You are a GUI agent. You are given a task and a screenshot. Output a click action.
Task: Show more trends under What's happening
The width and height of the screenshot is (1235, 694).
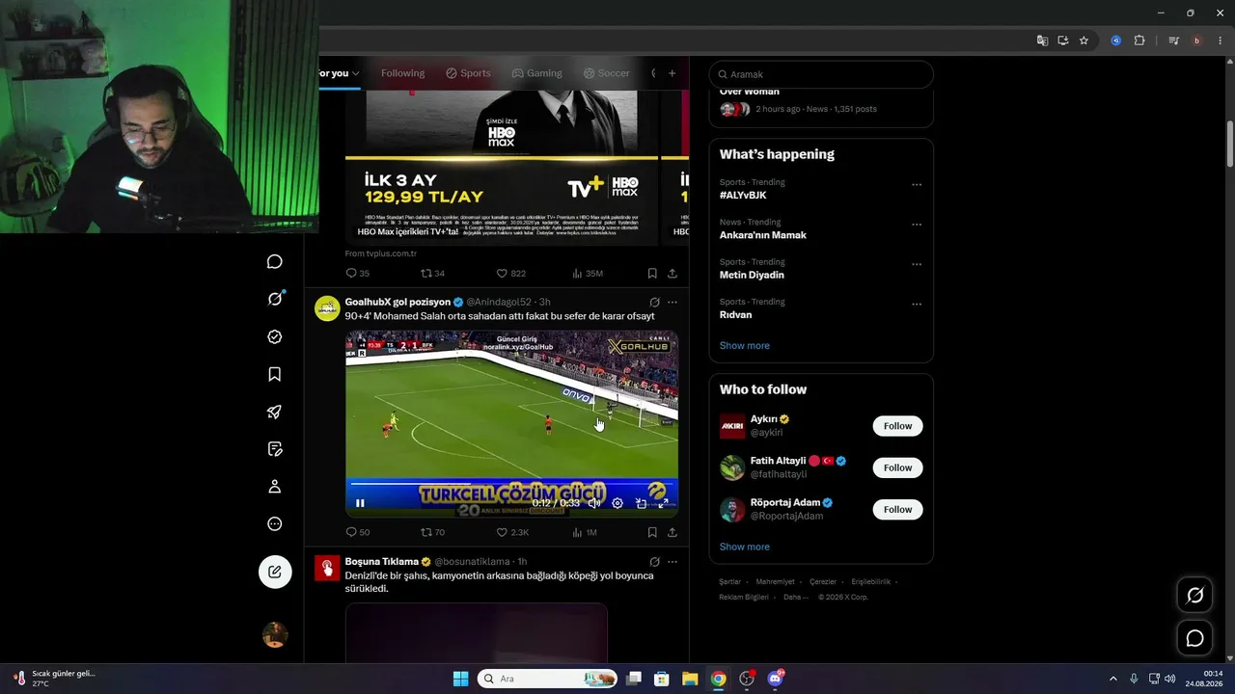[x=745, y=346]
